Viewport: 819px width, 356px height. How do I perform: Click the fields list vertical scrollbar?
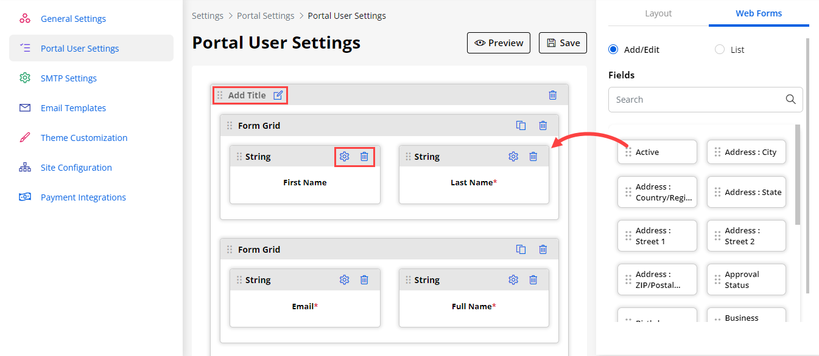(798, 176)
